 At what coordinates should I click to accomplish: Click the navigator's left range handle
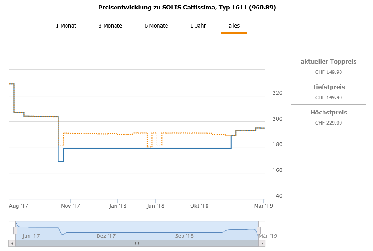[x=15, y=230]
